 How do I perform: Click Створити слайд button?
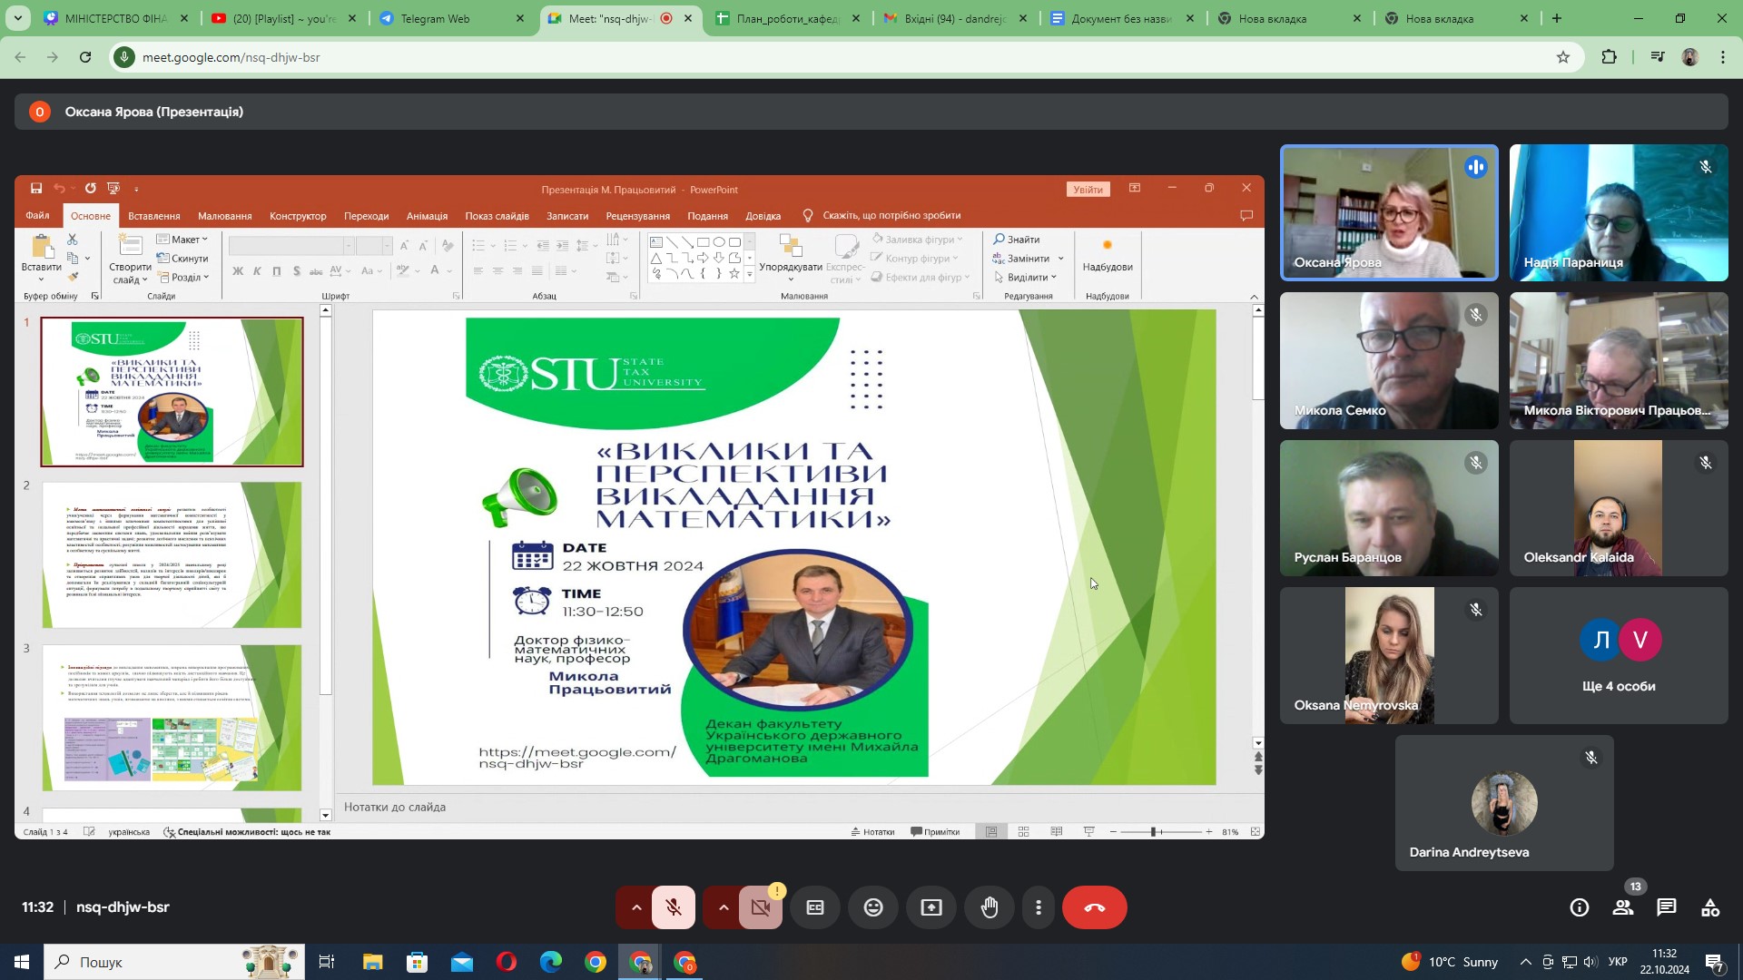(130, 260)
